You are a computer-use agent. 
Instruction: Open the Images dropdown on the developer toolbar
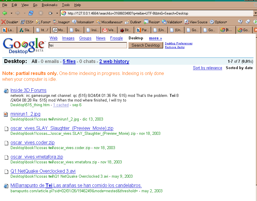coord(61,22)
